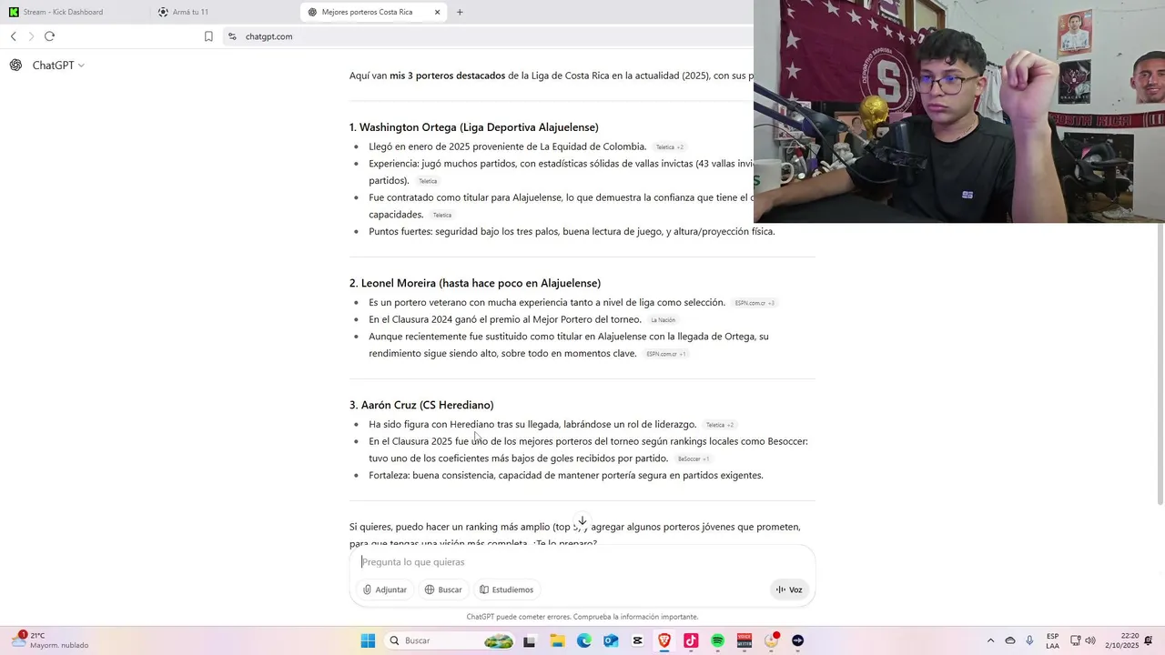Click the OneDrive cloud tray icon

[x=1010, y=640]
